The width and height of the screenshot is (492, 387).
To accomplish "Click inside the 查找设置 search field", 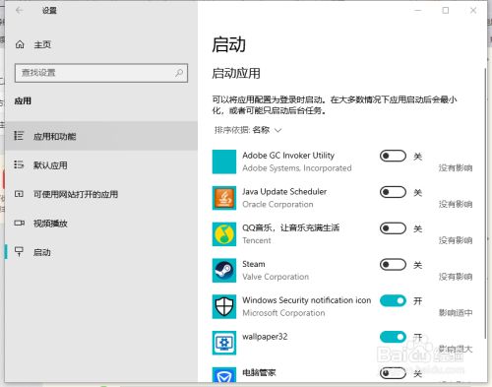I will pyautogui.click(x=101, y=73).
